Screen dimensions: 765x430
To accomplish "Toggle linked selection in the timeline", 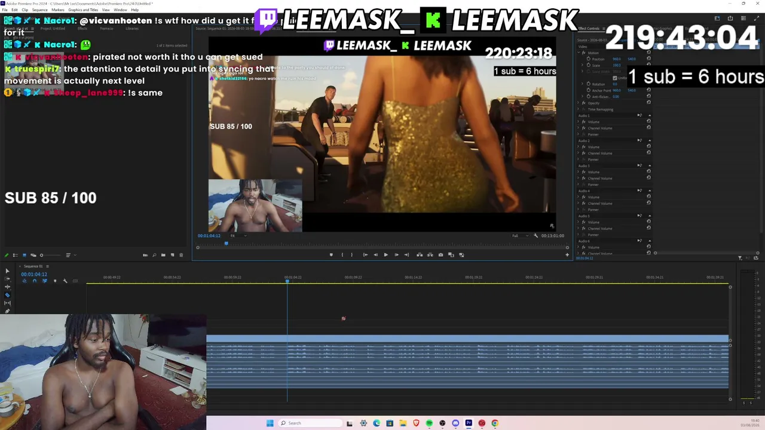I will (x=44, y=281).
